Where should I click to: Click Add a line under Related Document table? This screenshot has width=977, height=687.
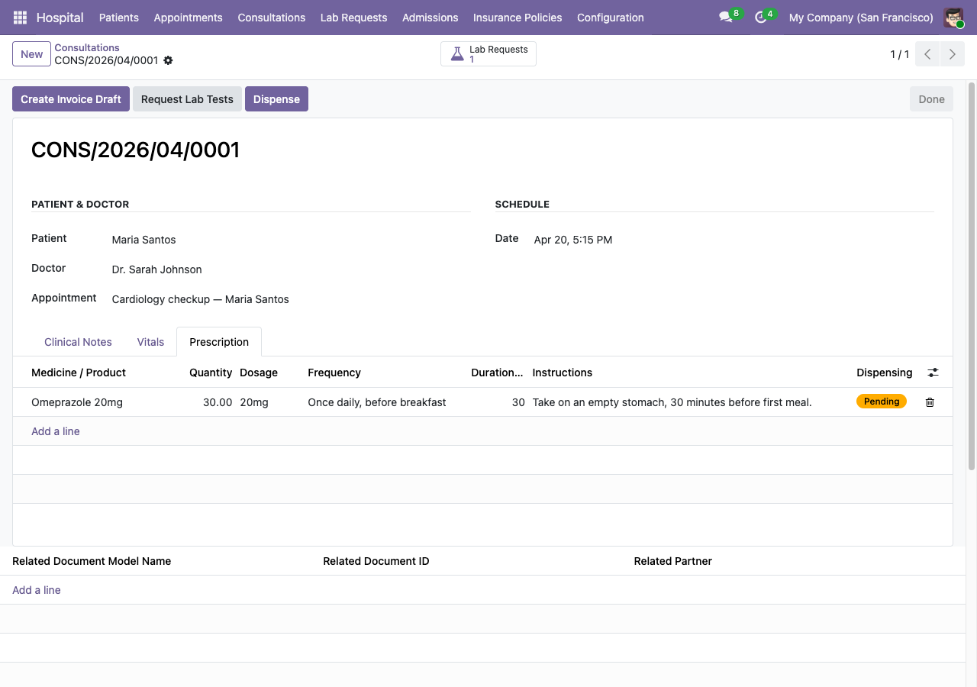(37, 590)
